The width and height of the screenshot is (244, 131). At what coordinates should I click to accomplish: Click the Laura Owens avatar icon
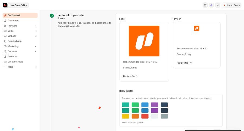[224, 5]
